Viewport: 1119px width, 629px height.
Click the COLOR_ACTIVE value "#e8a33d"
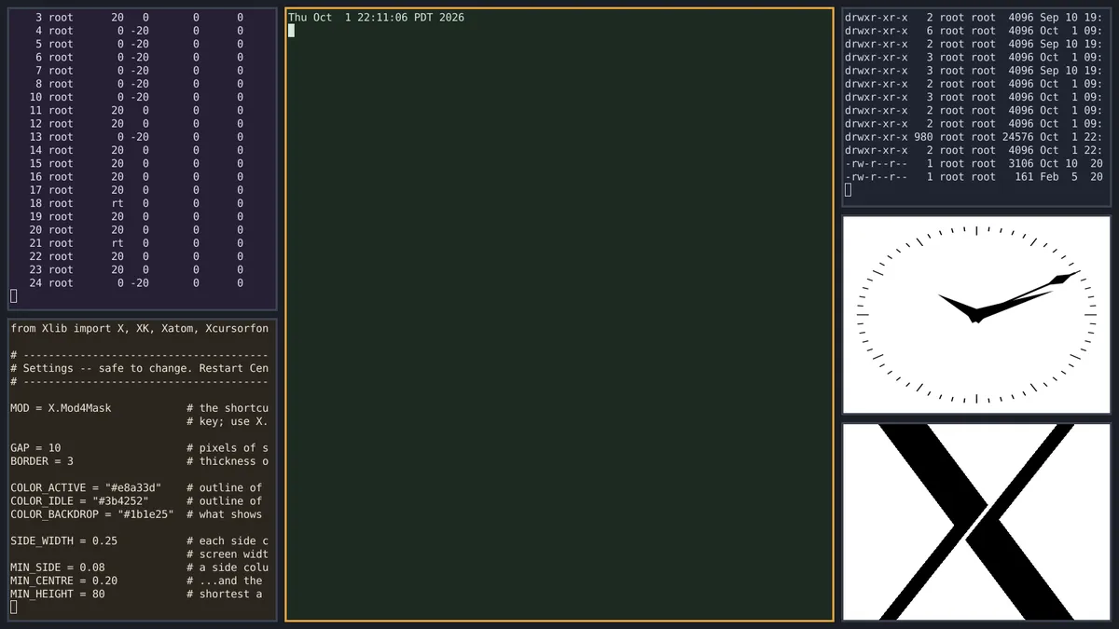click(133, 487)
